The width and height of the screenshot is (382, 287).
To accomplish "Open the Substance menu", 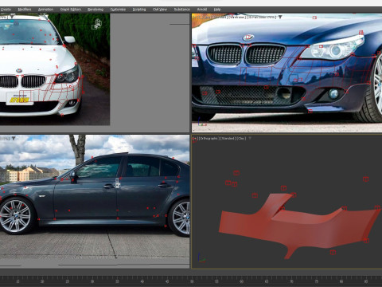I will click(181, 10).
